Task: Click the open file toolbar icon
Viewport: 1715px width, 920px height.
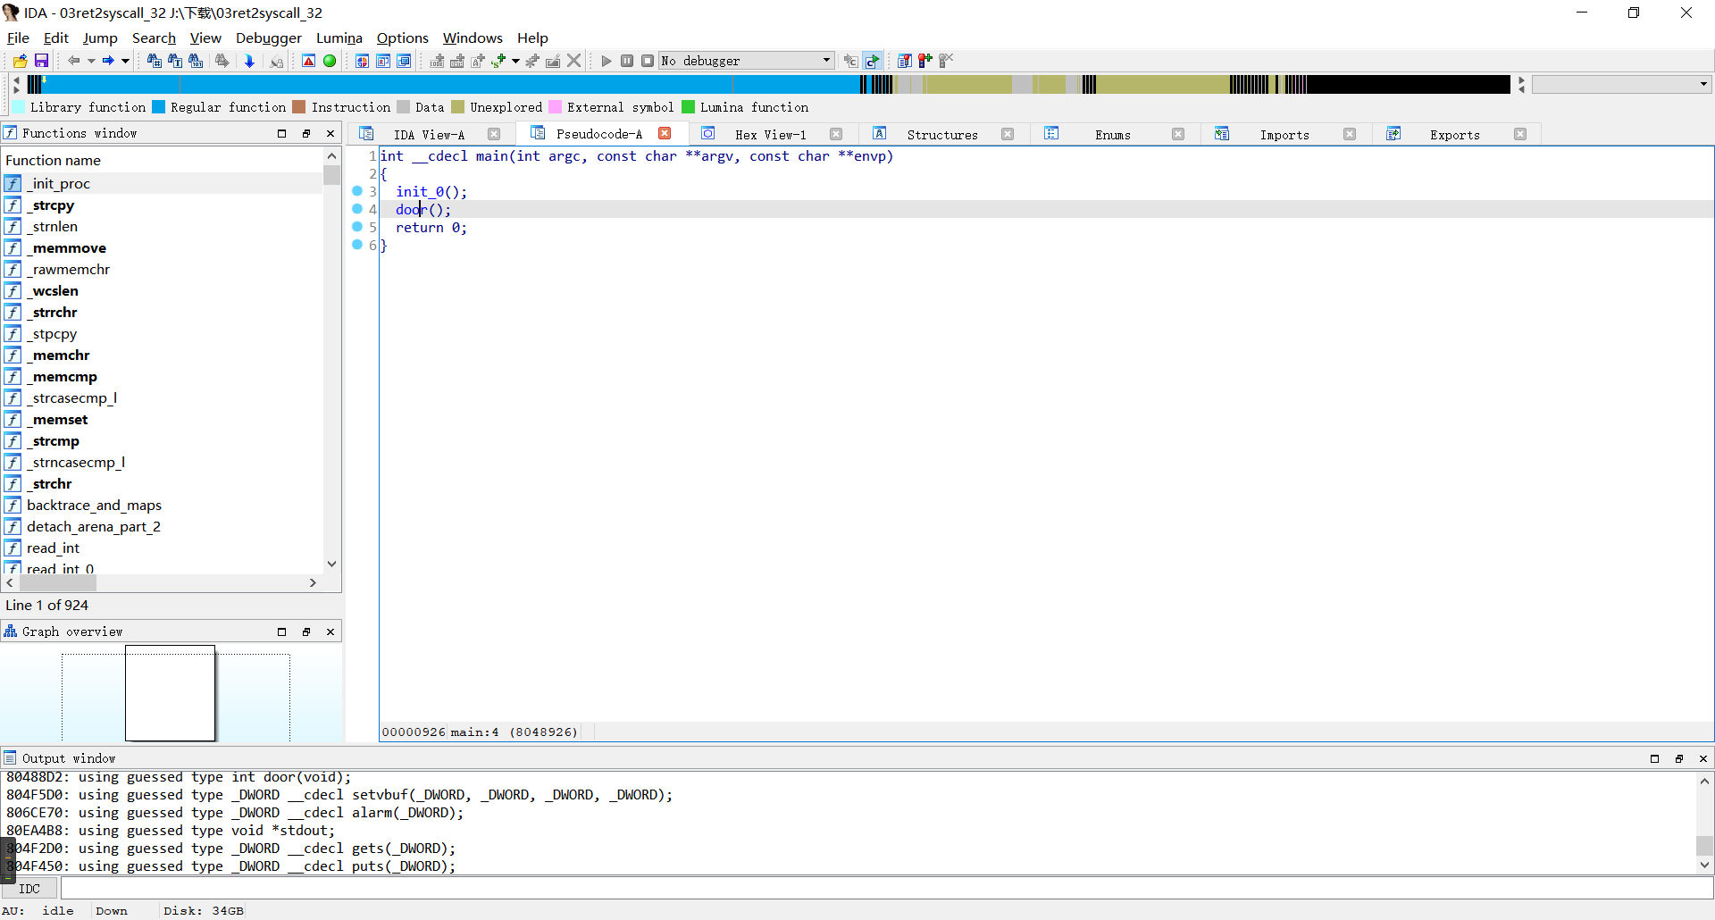Action: (x=20, y=61)
